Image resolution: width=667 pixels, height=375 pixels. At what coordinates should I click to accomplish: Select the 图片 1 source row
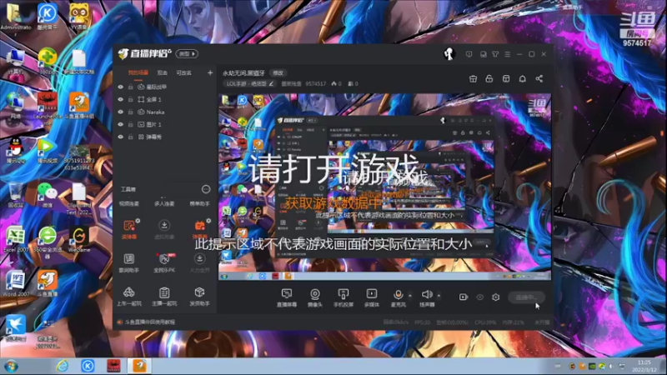[165, 124]
